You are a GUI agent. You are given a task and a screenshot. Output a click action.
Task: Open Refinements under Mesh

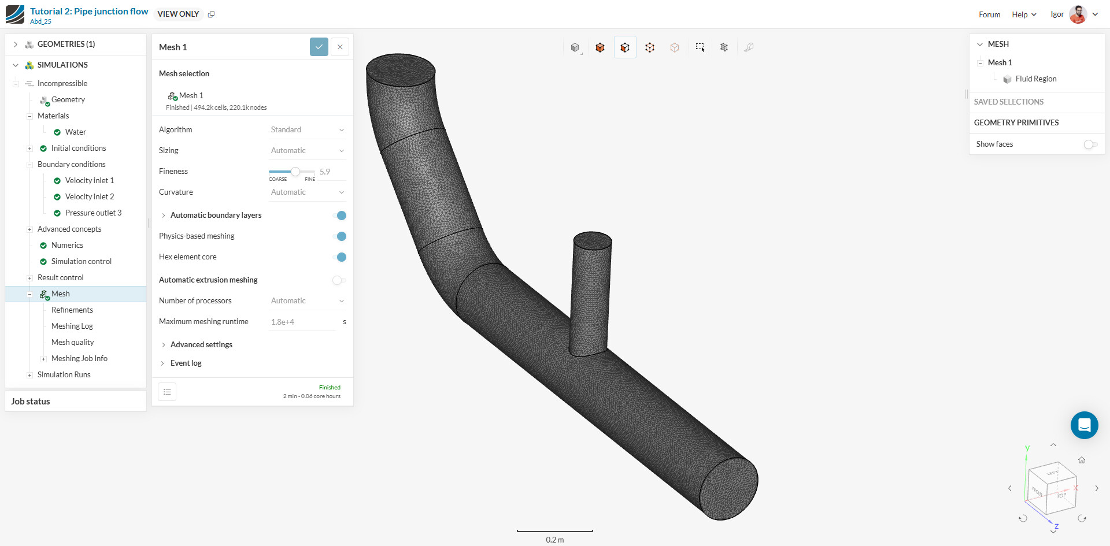point(72,310)
